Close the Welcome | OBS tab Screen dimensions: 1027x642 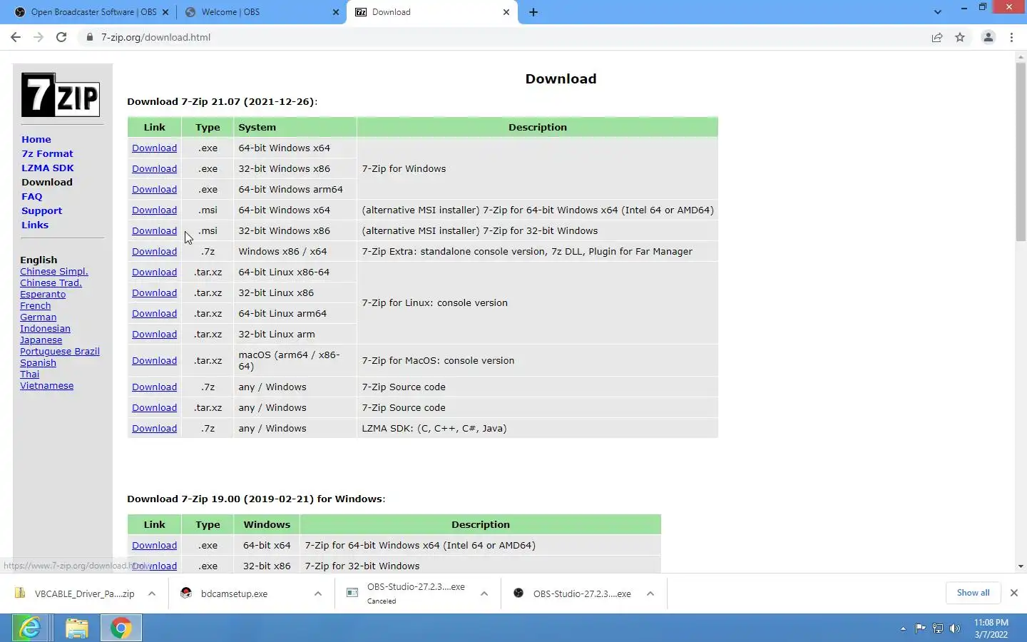tap(336, 12)
